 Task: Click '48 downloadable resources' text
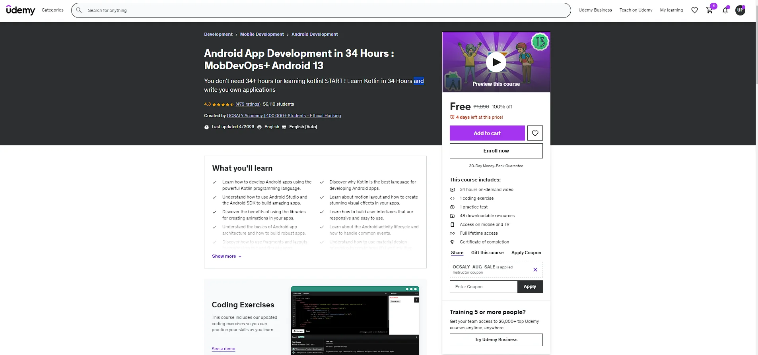[x=487, y=216]
